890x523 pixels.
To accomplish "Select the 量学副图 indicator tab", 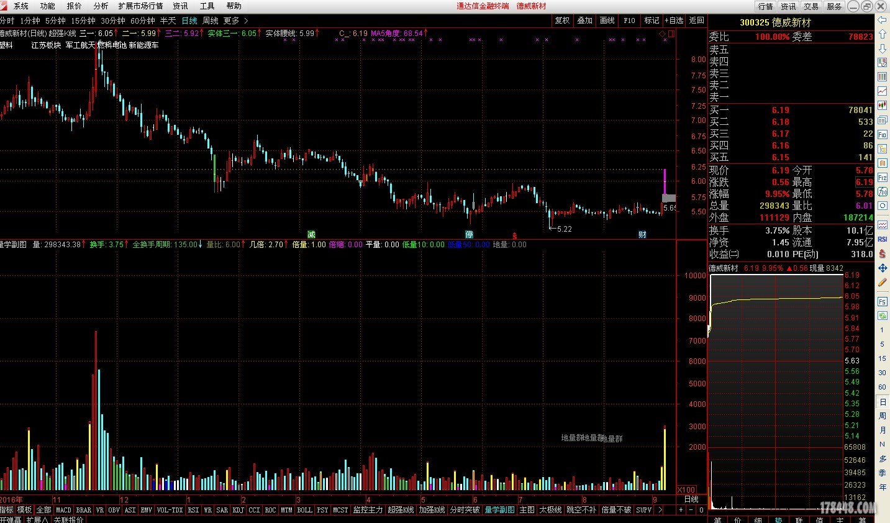I will (500, 510).
